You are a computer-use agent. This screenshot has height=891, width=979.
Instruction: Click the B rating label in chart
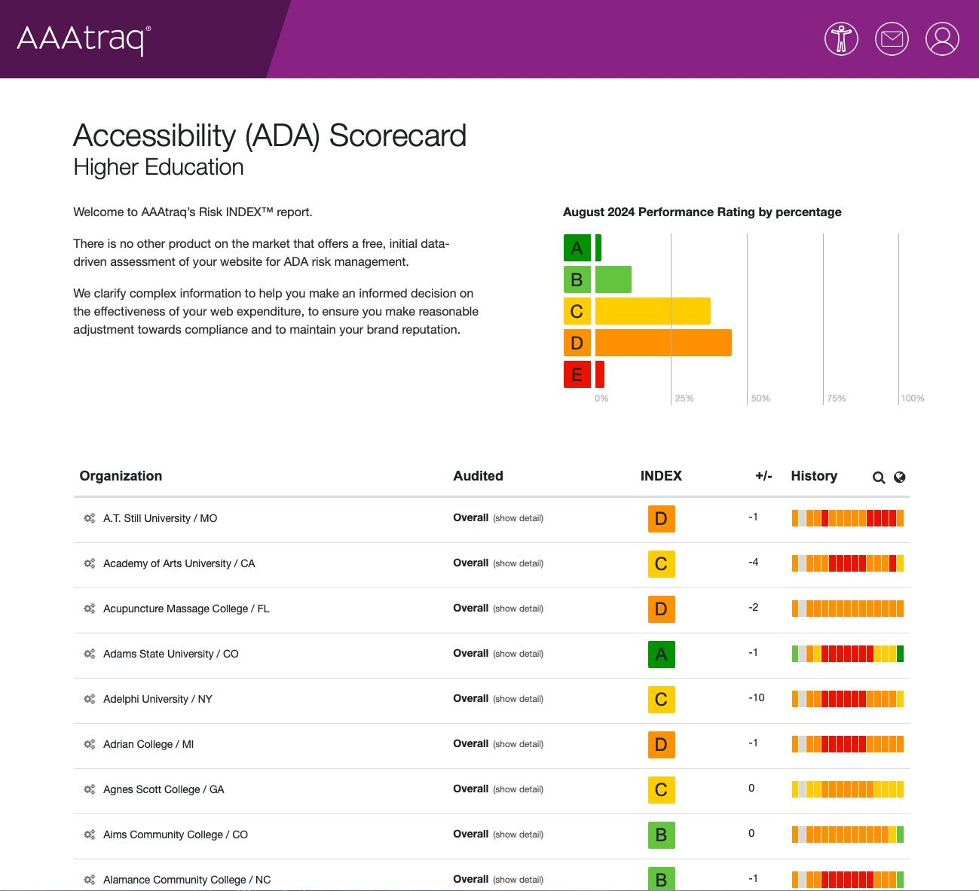(x=577, y=279)
